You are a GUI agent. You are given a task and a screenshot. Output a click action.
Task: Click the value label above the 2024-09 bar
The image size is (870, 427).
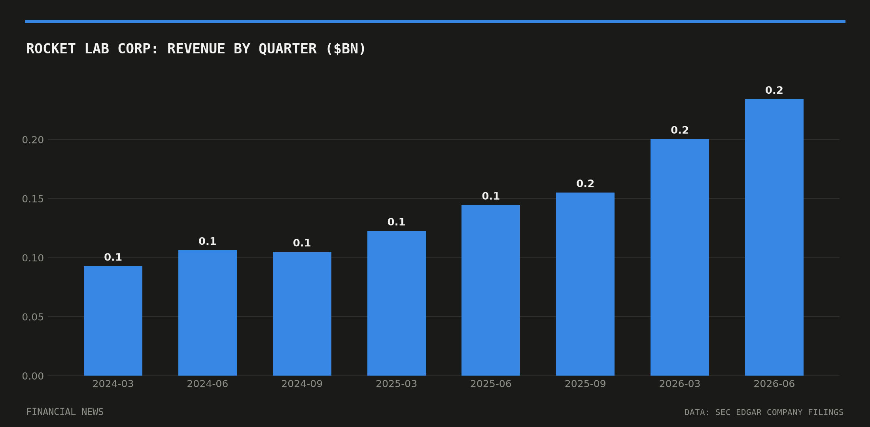(x=302, y=243)
